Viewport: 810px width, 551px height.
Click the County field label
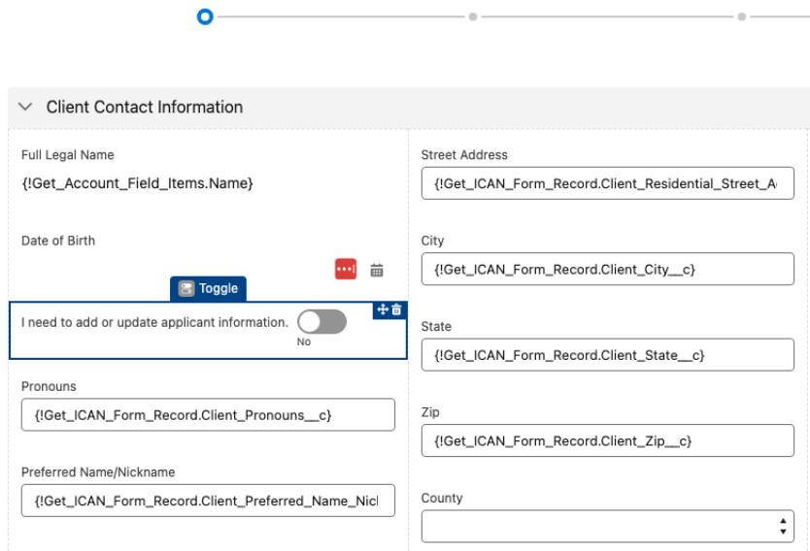point(442,498)
